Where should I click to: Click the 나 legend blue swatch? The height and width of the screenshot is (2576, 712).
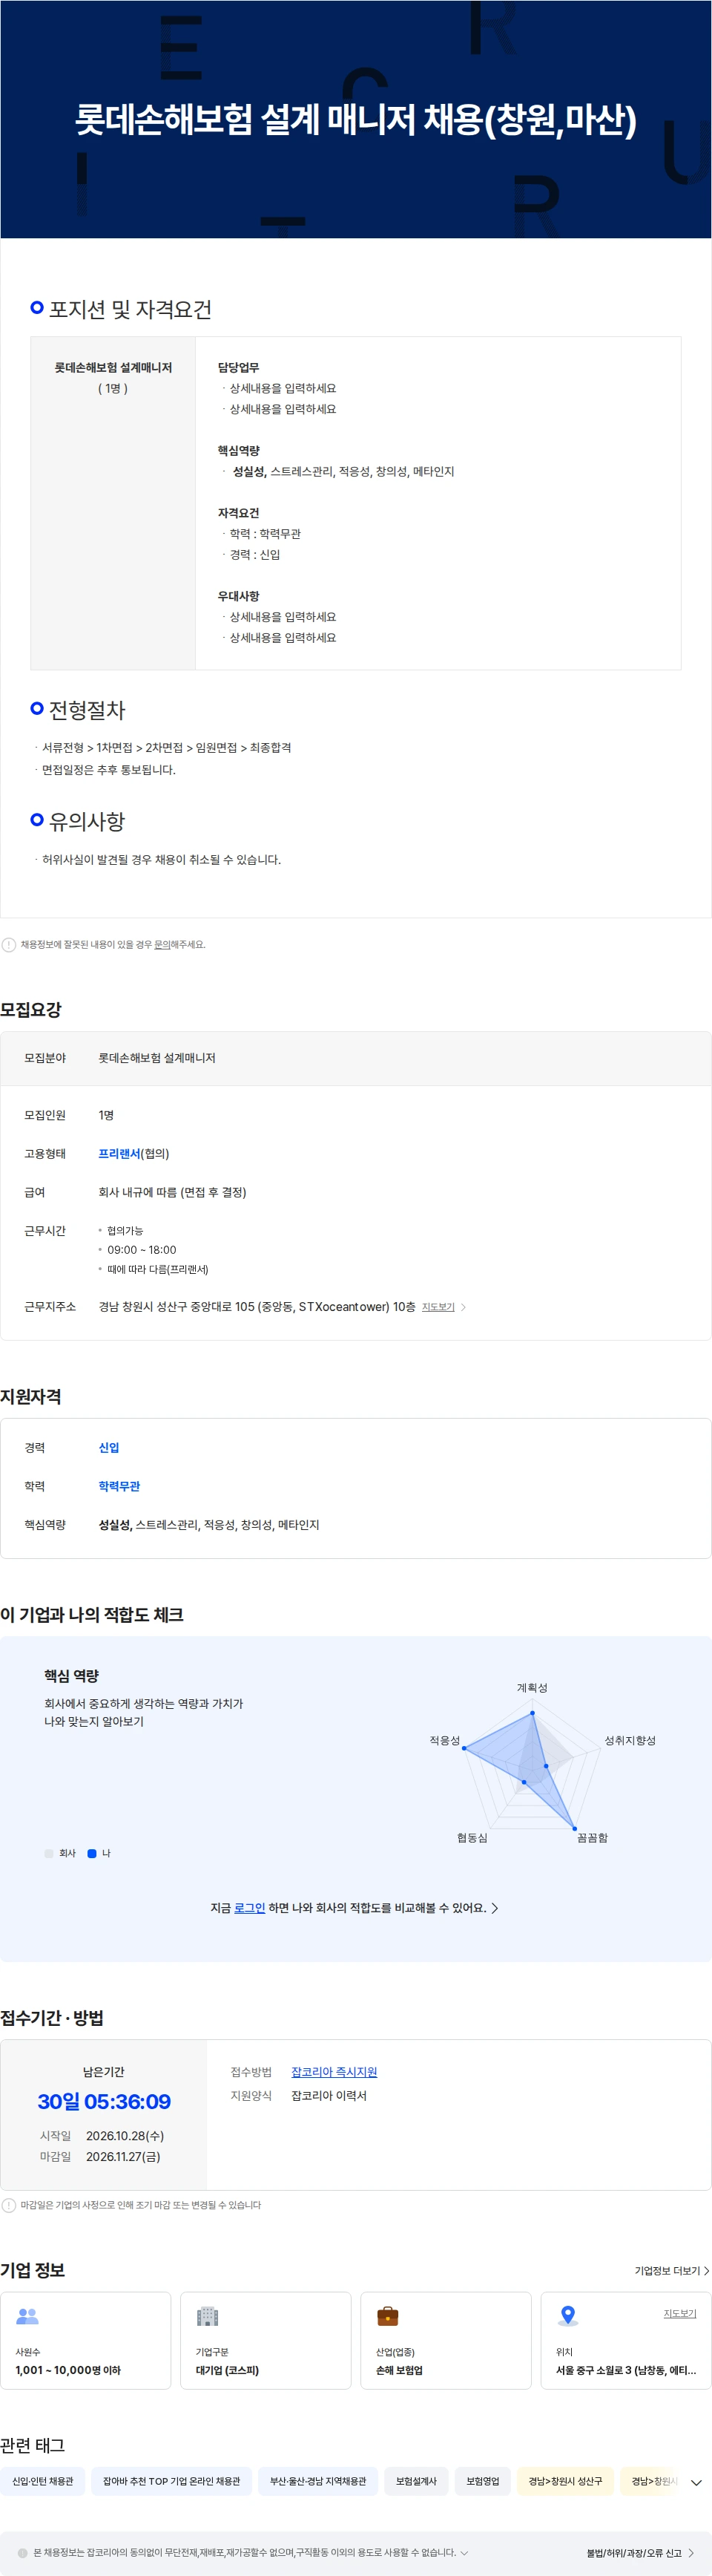[92, 1853]
